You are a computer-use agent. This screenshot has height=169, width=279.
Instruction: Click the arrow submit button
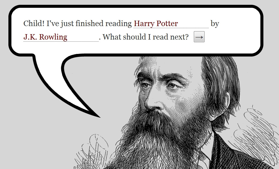tap(199, 37)
